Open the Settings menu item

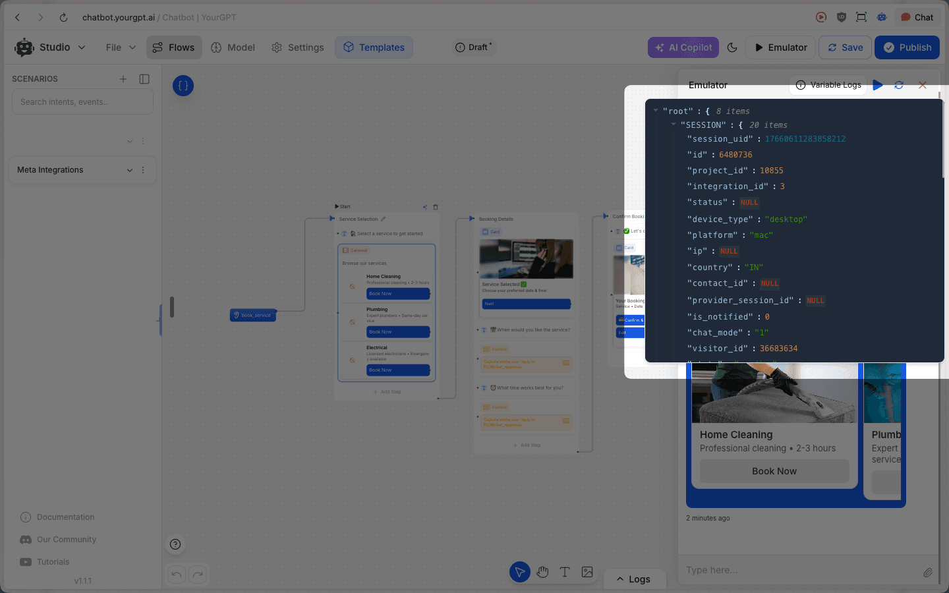297,47
